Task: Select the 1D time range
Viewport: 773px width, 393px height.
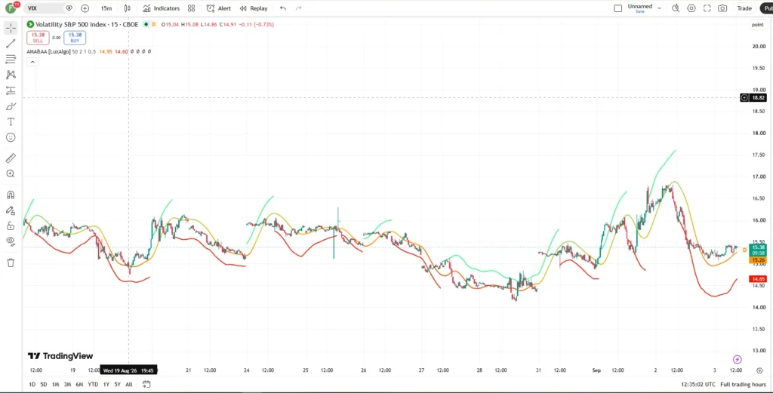Action: point(32,384)
